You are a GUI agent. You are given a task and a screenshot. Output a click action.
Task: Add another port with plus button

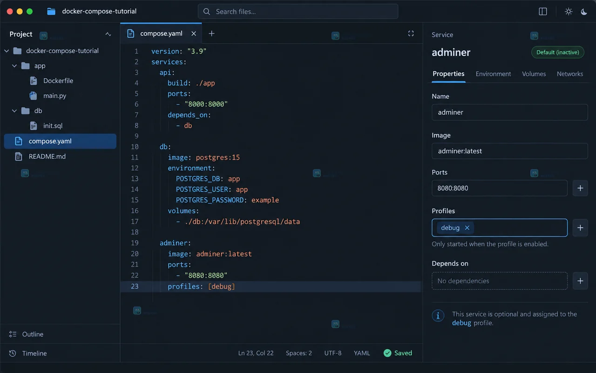[580, 188]
